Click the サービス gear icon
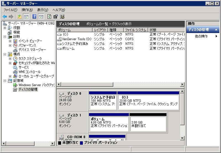 [x=15, y=67]
